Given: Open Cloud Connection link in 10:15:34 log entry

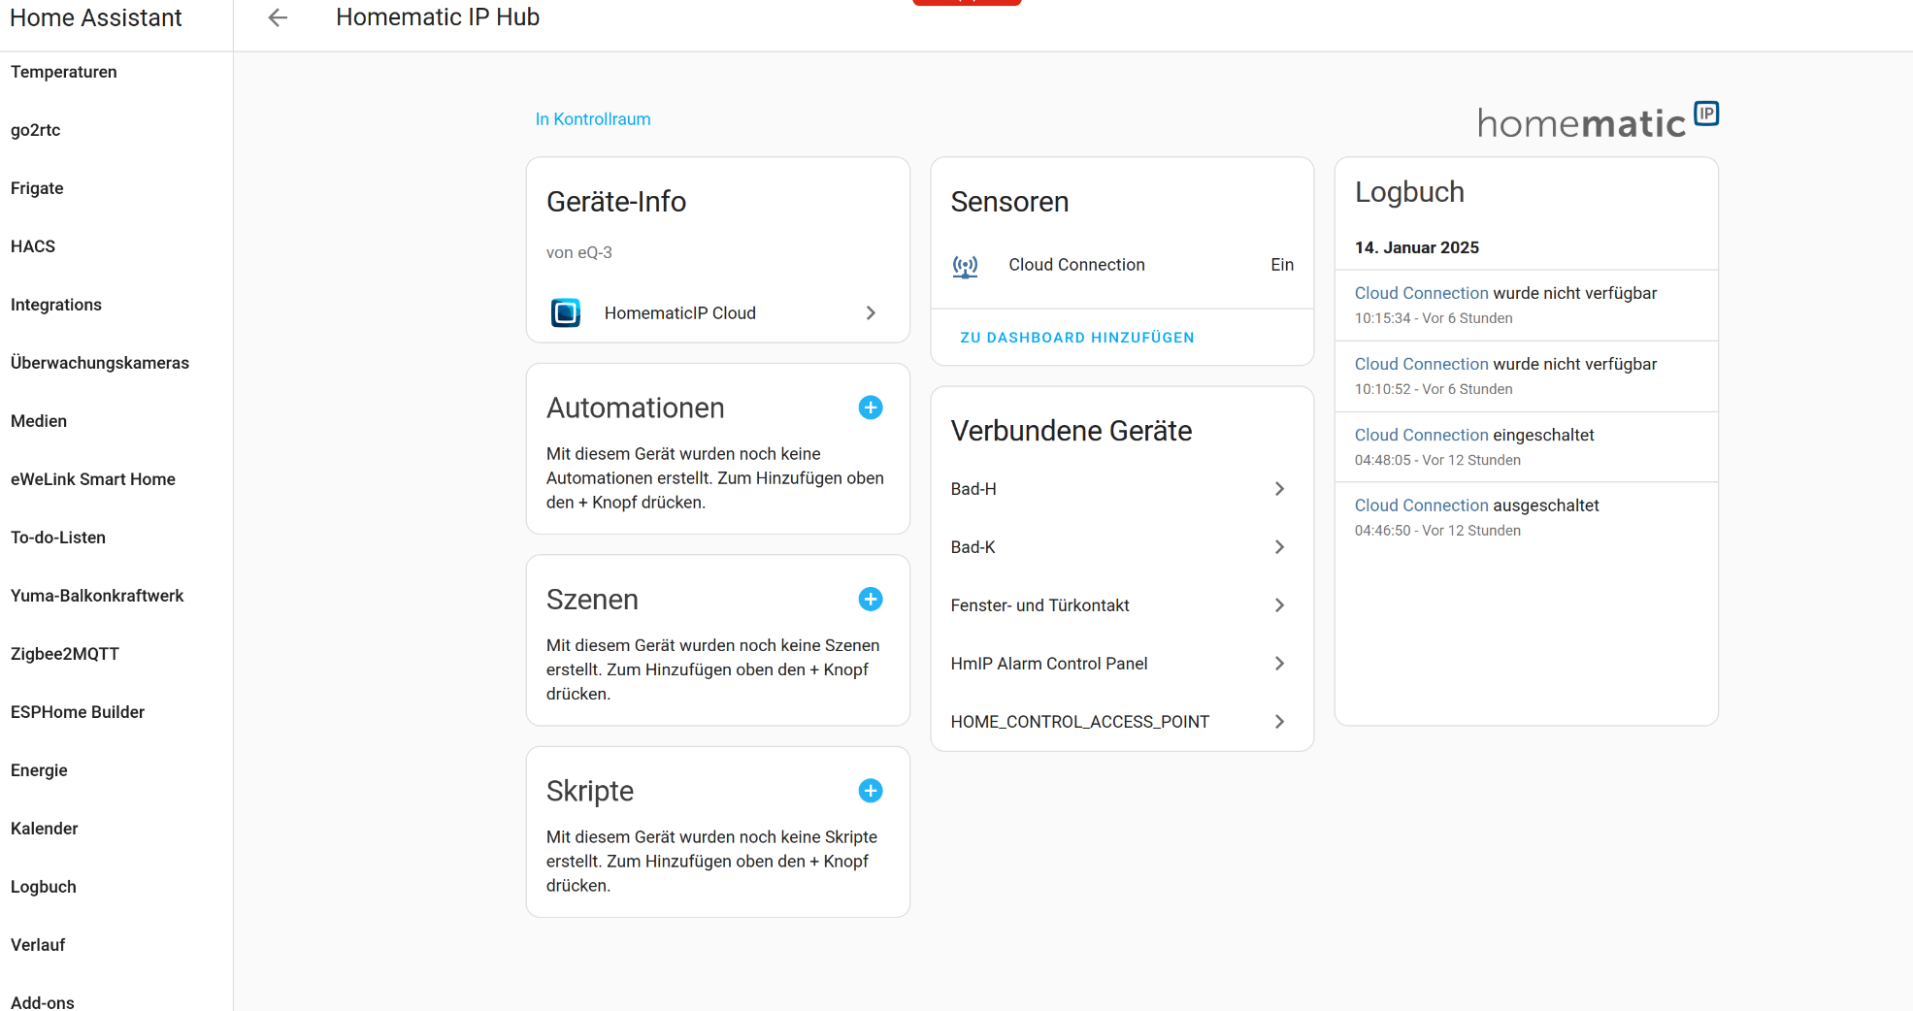Looking at the screenshot, I should click(x=1421, y=293).
